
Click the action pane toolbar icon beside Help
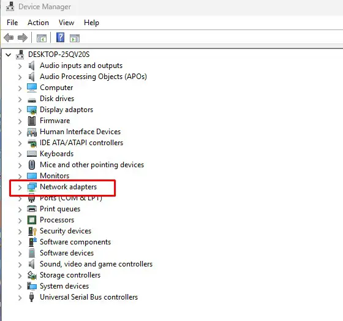[x=75, y=38]
